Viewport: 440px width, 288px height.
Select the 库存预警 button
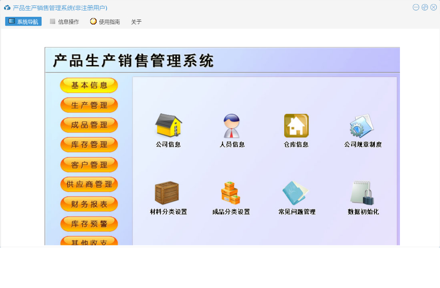coord(89,224)
